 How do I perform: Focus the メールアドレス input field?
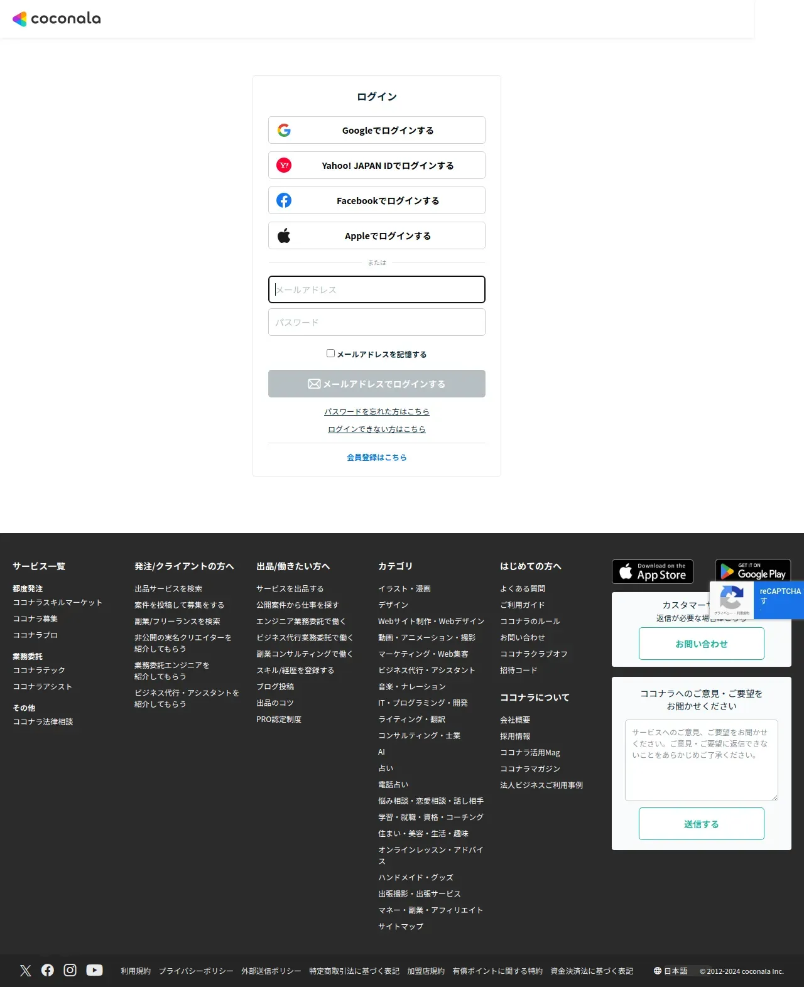[x=377, y=289]
